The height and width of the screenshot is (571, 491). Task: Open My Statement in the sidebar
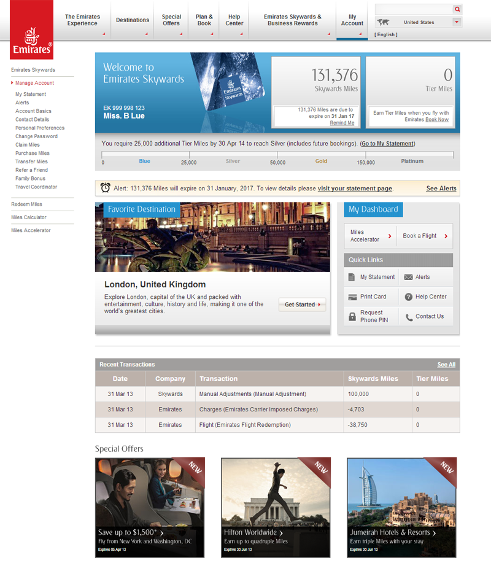[x=31, y=95]
